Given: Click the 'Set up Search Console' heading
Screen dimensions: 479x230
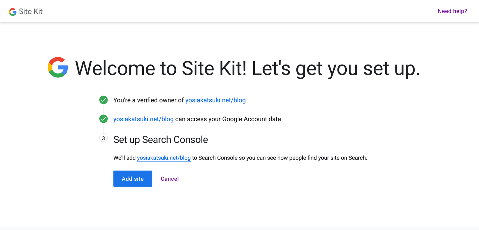Looking at the screenshot, I should (x=160, y=139).
